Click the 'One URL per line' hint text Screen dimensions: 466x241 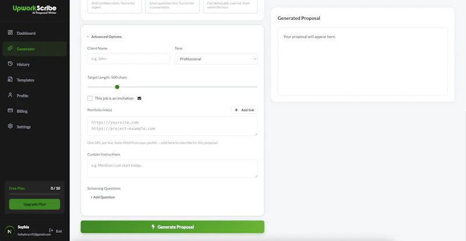pos(153,143)
